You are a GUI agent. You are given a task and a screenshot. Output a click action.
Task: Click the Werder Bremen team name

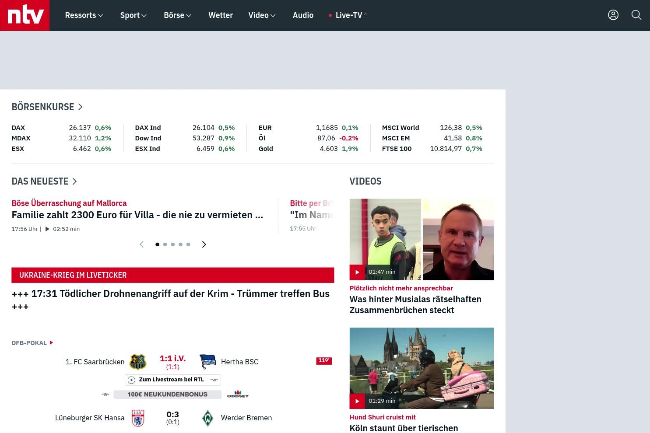[246, 418]
